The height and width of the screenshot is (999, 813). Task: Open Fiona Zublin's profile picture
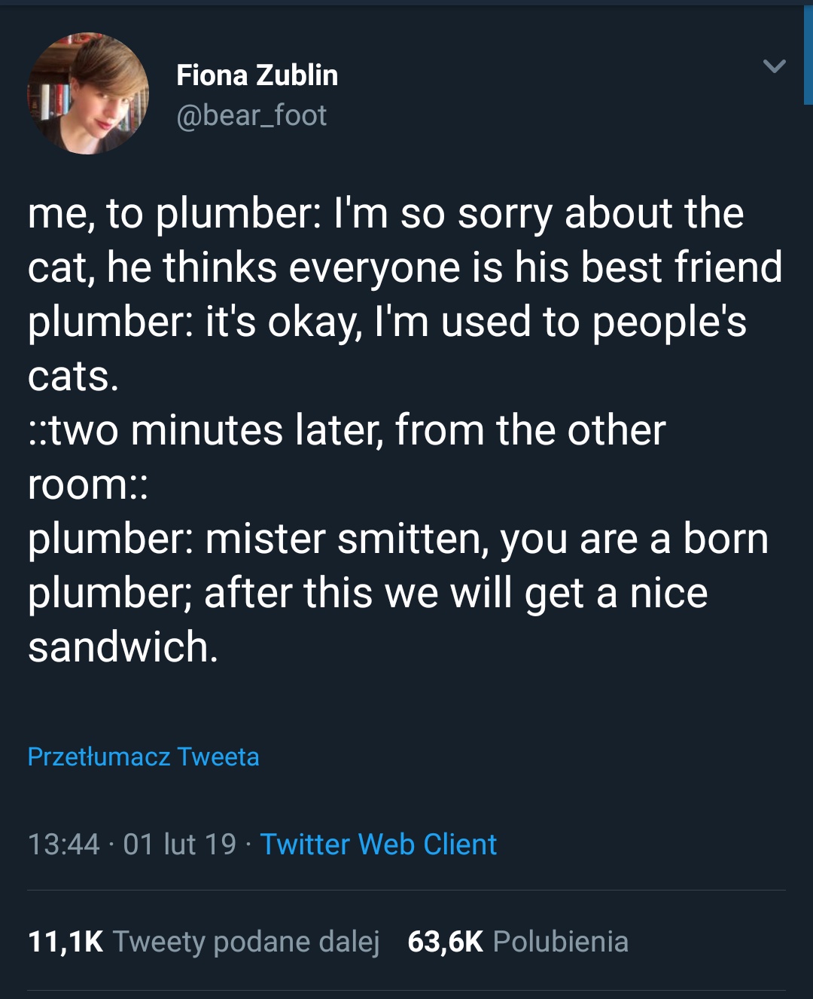pyautogui.click(x=88, y=93)
